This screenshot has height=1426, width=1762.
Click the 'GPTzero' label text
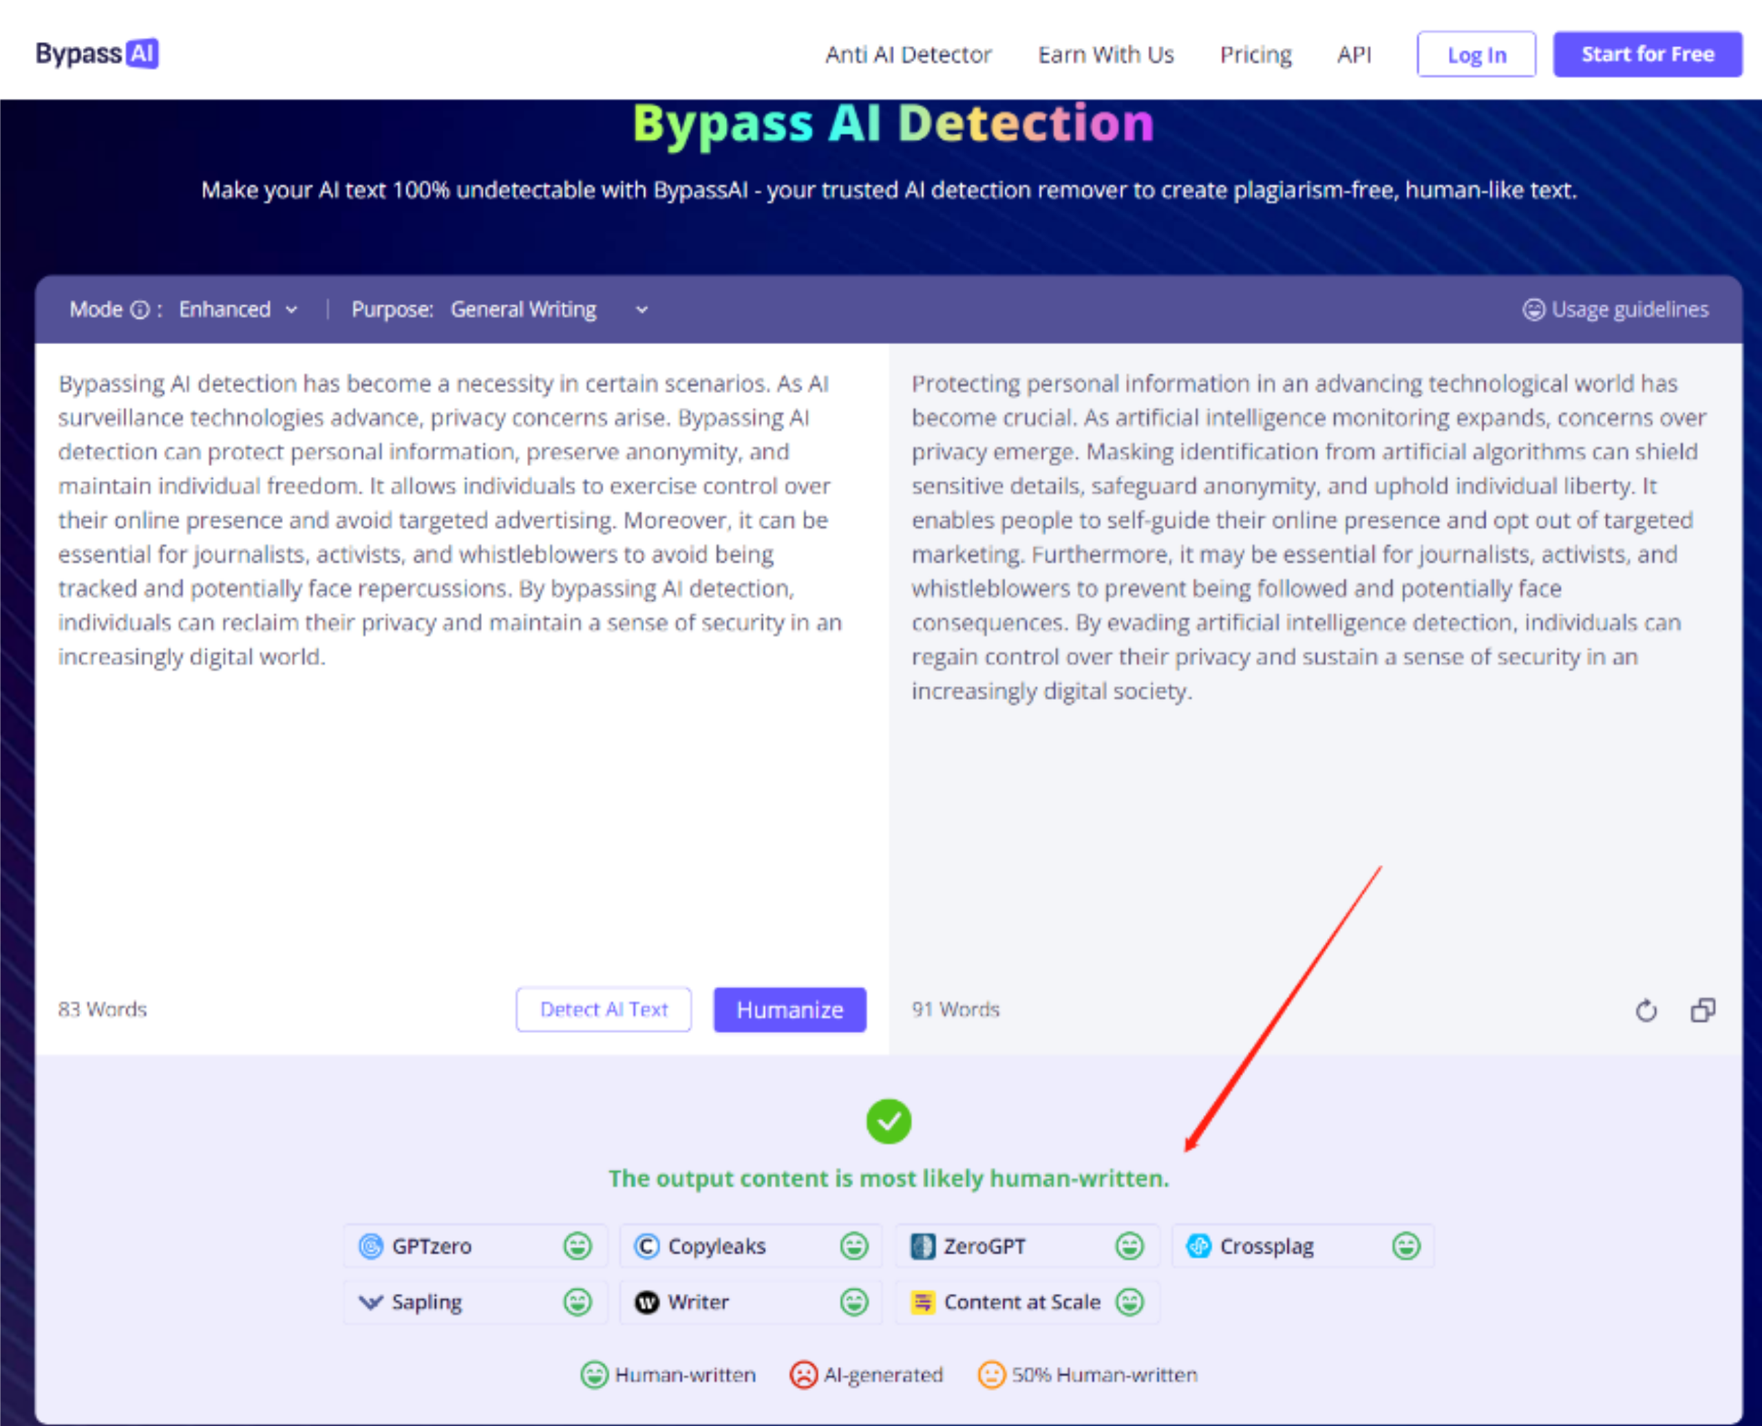pos(432,1246)
